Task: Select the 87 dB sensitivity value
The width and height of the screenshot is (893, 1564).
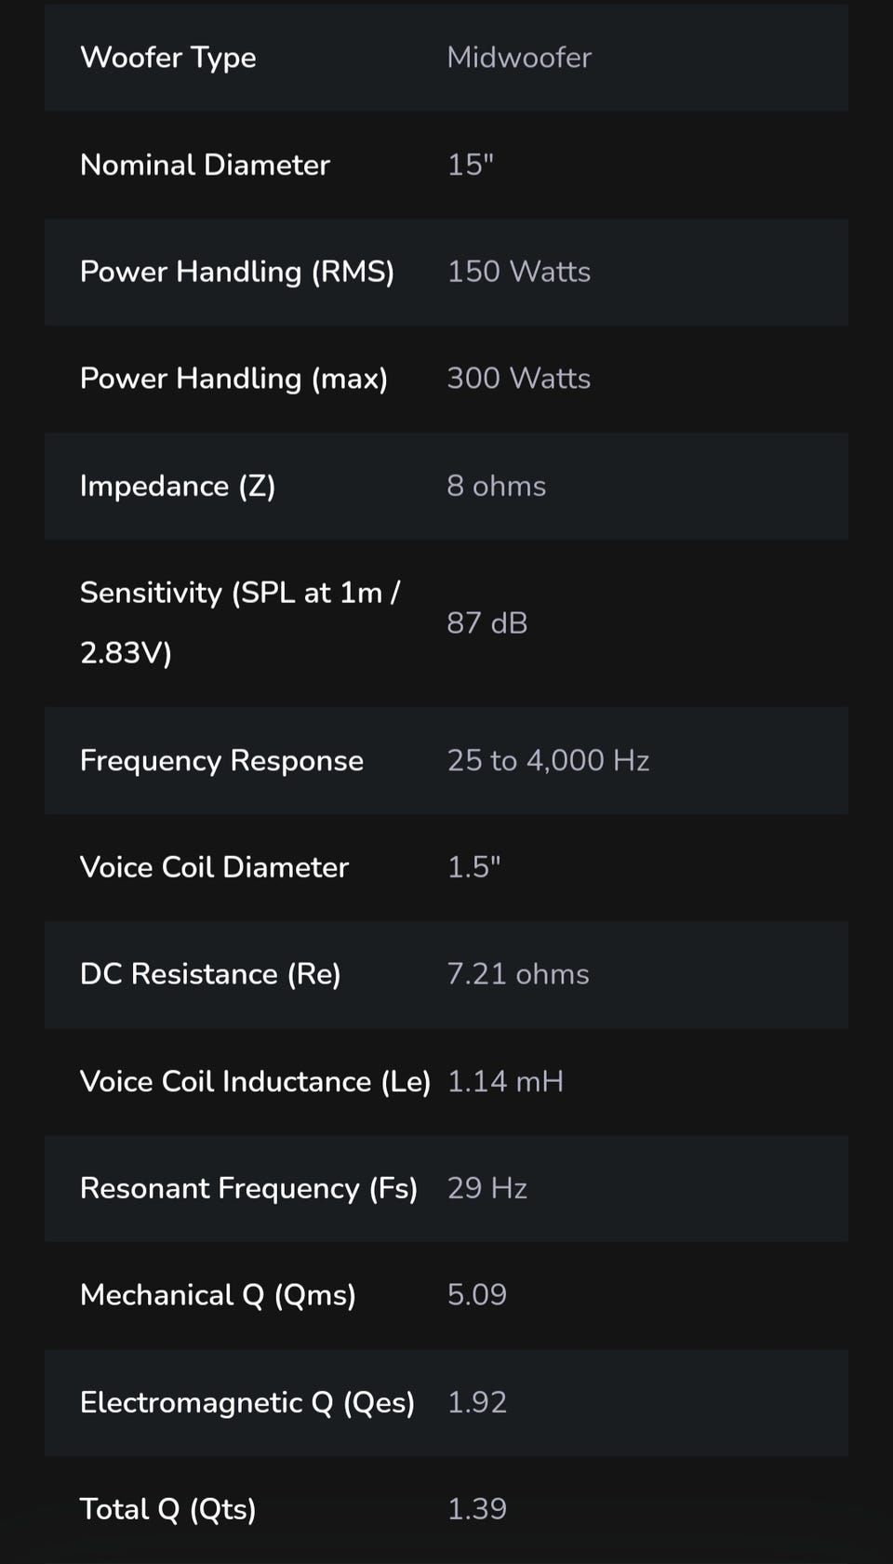Action: [x=486, y=622]
